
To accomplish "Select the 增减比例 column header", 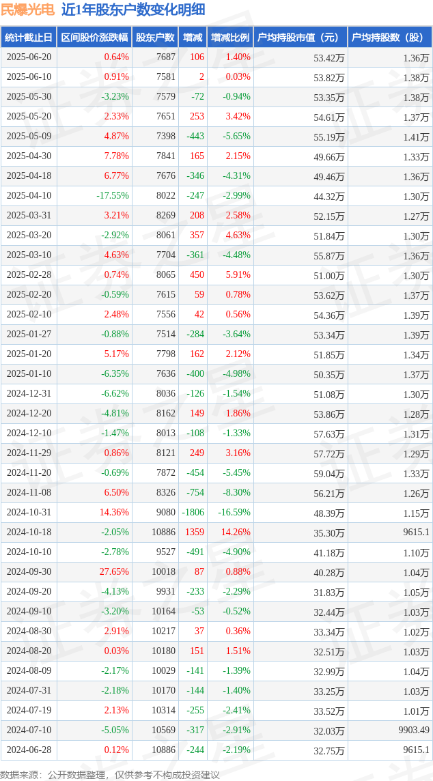I will [x=229, y=38].
